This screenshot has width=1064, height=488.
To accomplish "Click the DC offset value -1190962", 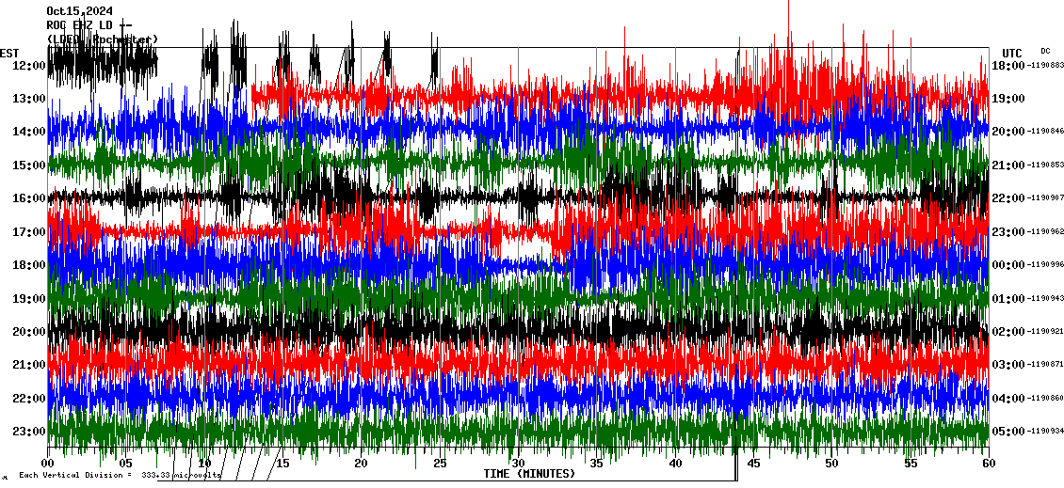I will [x=1045, y=232].
